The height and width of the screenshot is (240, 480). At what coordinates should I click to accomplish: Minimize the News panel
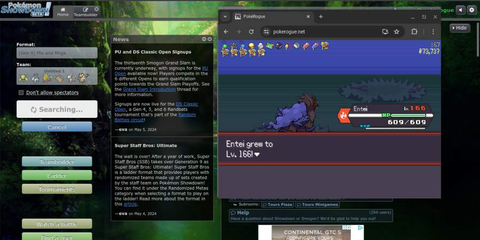pyautogui.click(x=204, y=39)
